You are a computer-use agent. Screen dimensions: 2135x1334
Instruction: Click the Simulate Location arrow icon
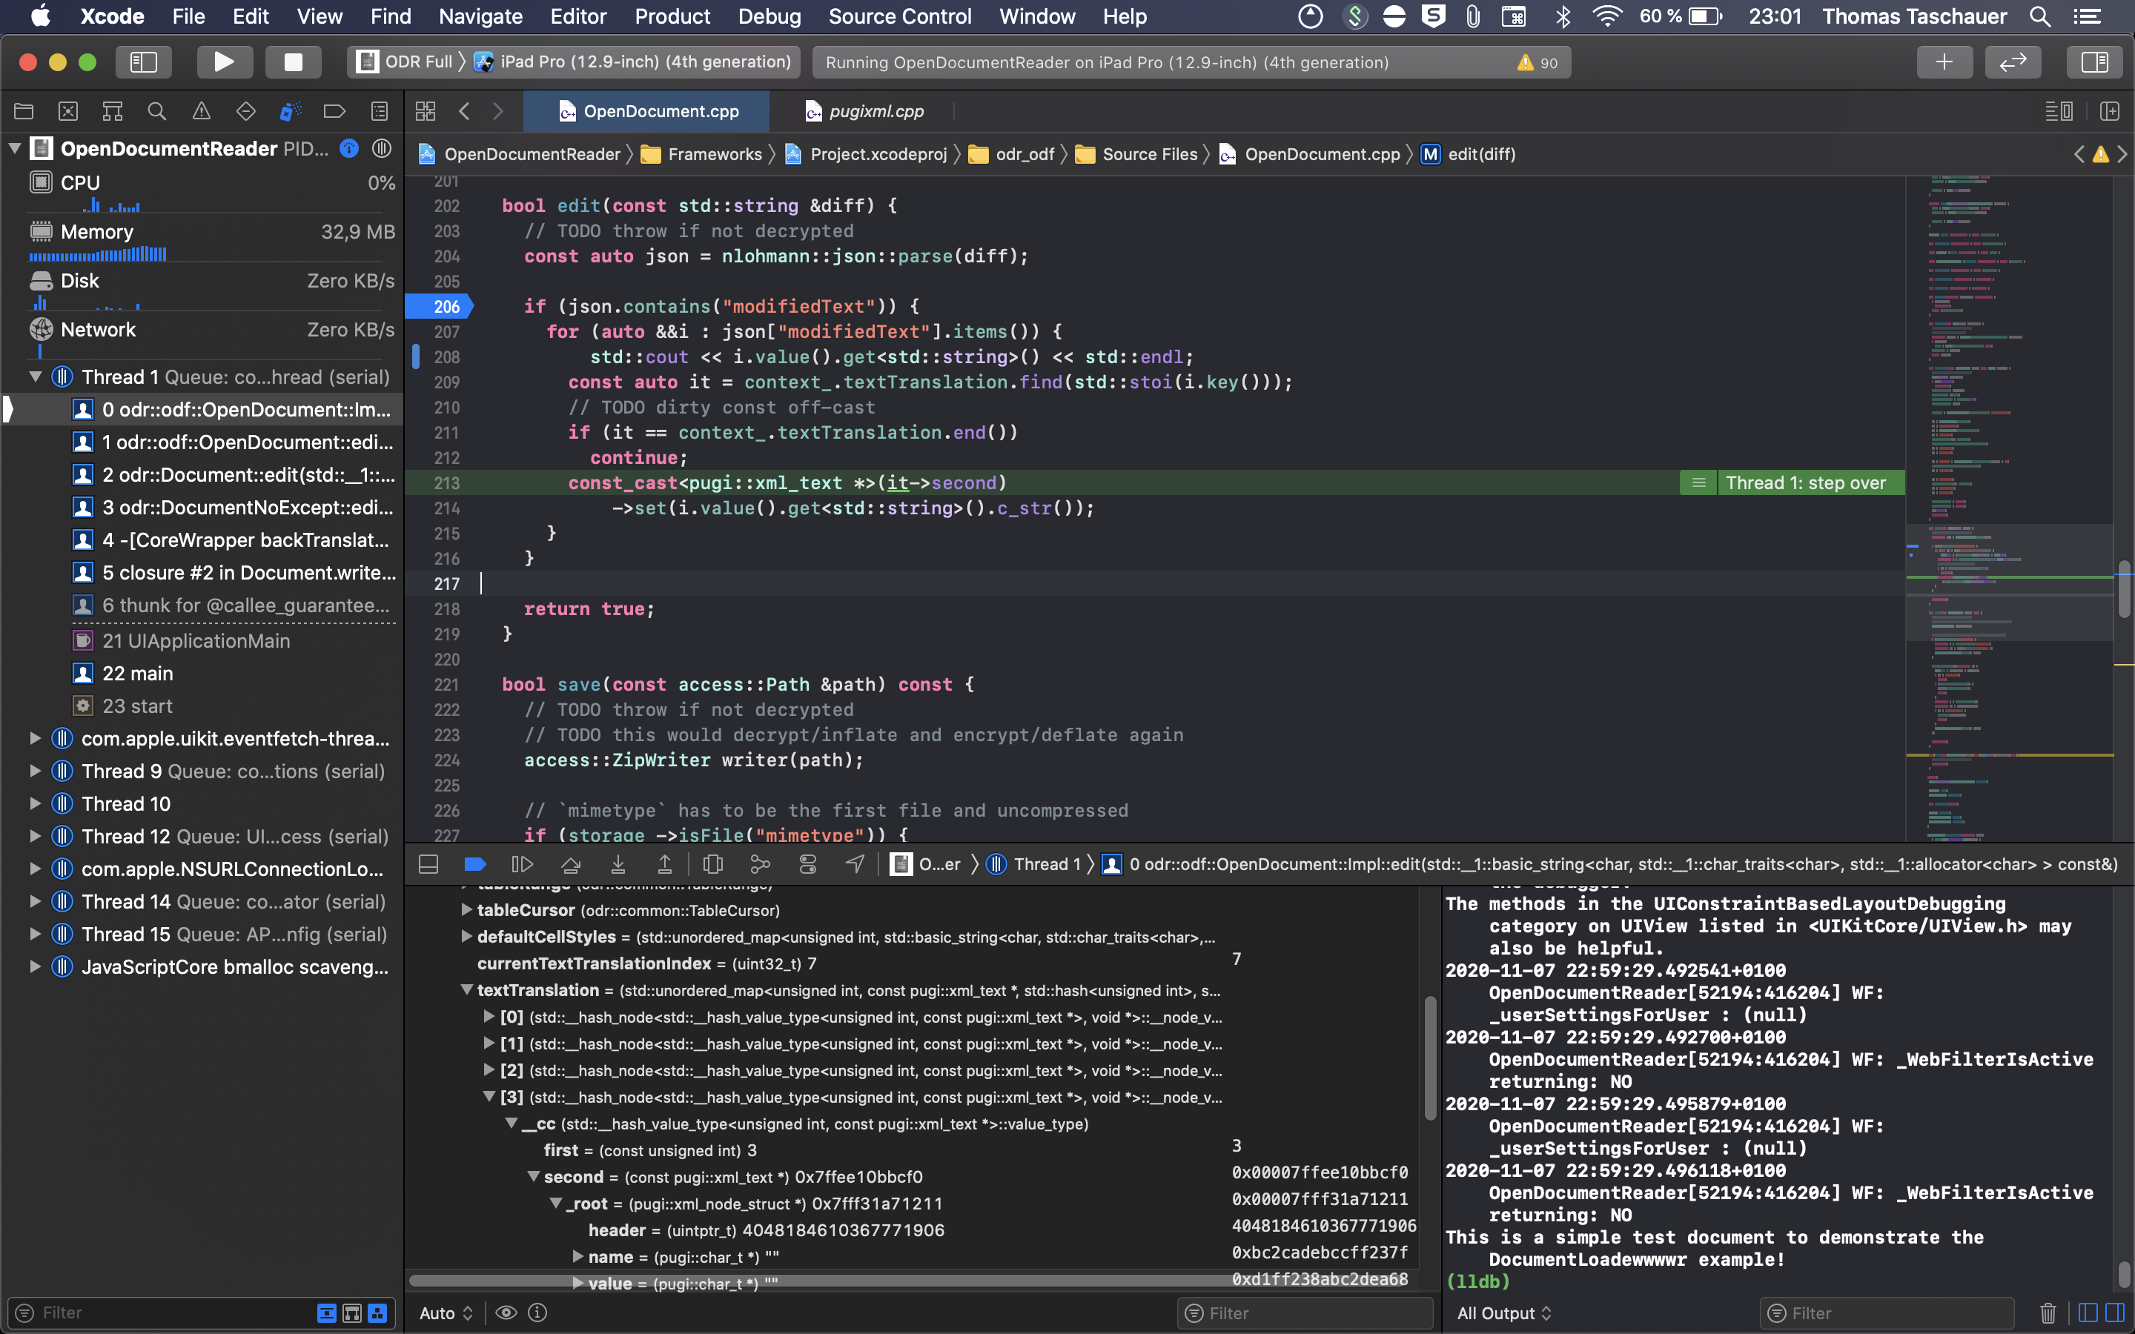[x=854, y=865]
